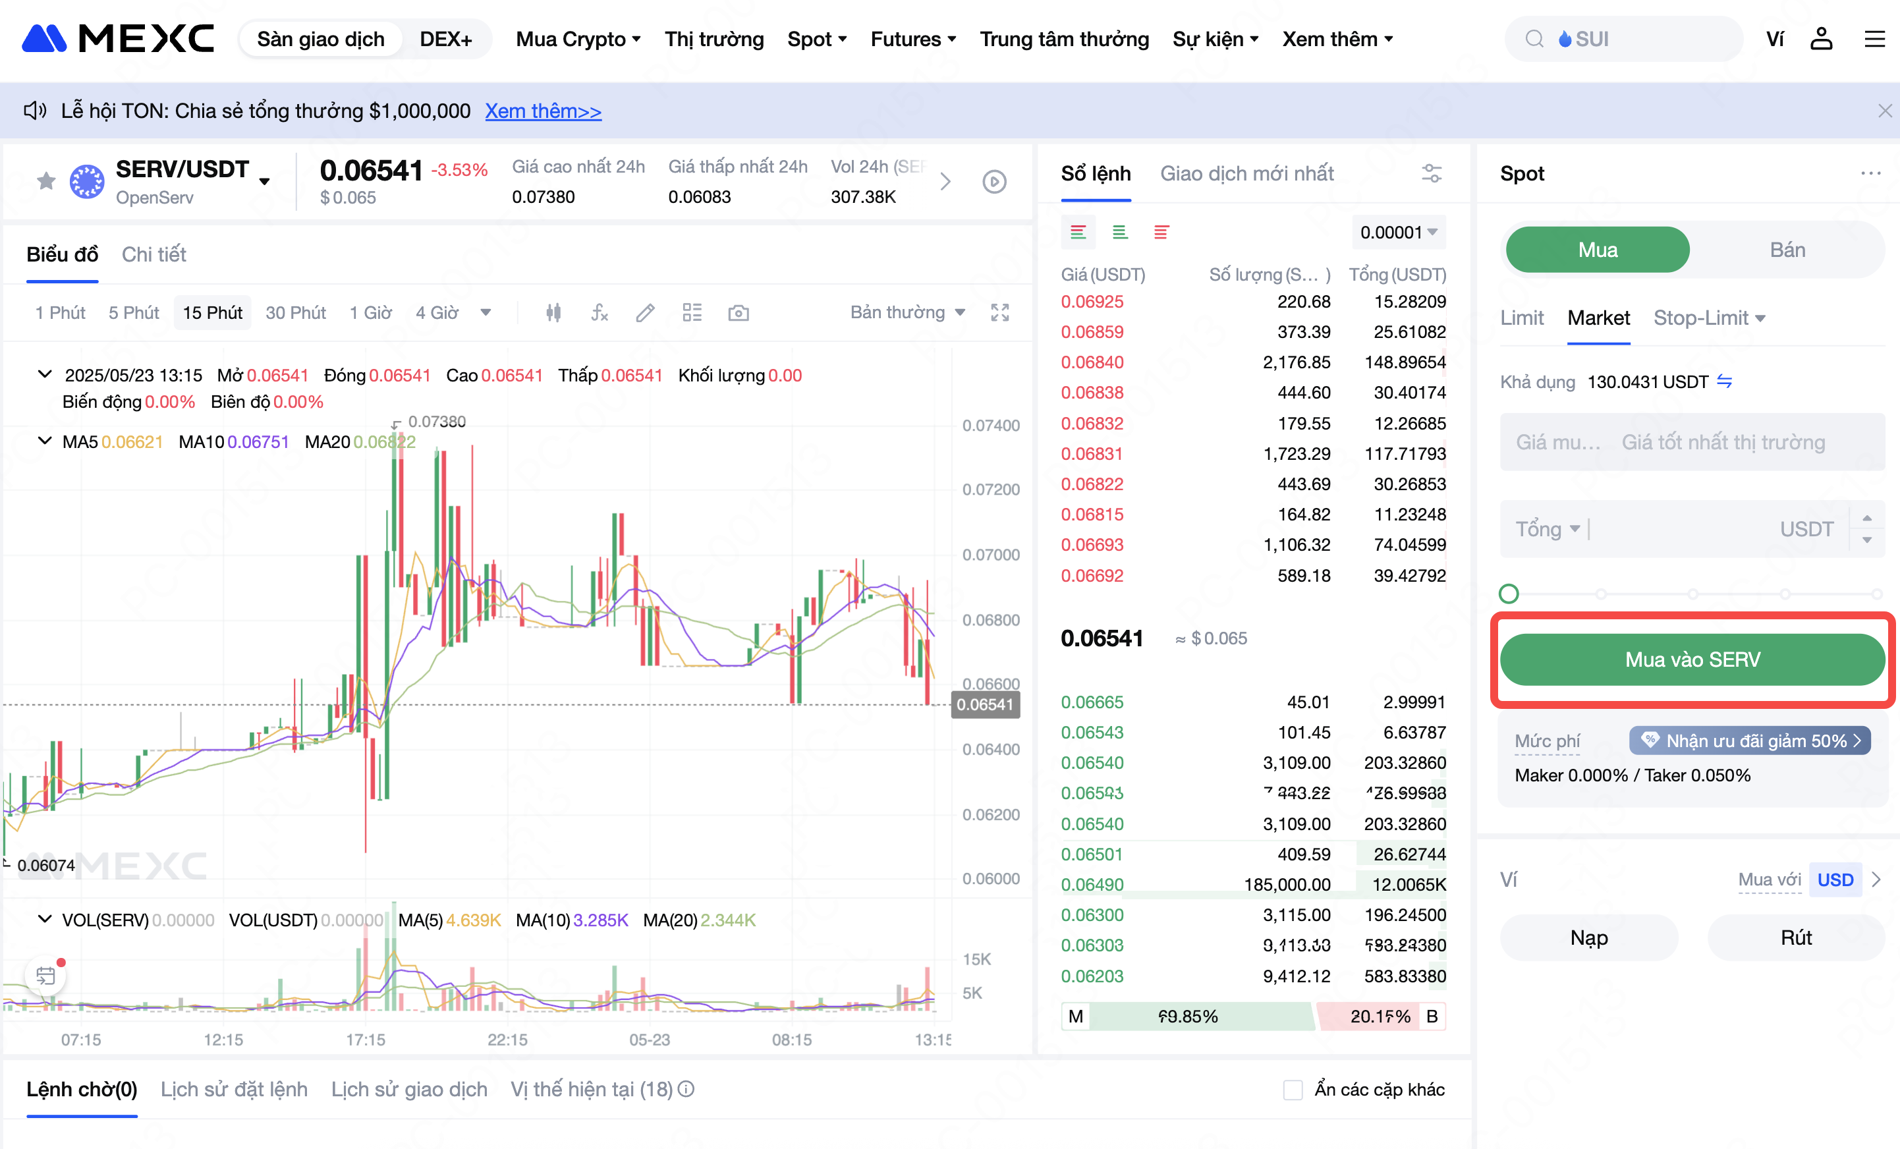
Task: Select the USD currency under Mua với
Action: click(x=1835, y=880)
